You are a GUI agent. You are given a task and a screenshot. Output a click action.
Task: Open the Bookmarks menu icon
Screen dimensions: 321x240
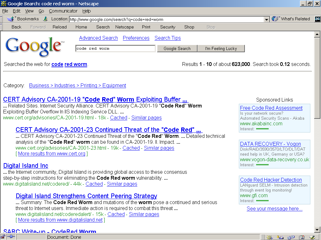pos(11,19)
